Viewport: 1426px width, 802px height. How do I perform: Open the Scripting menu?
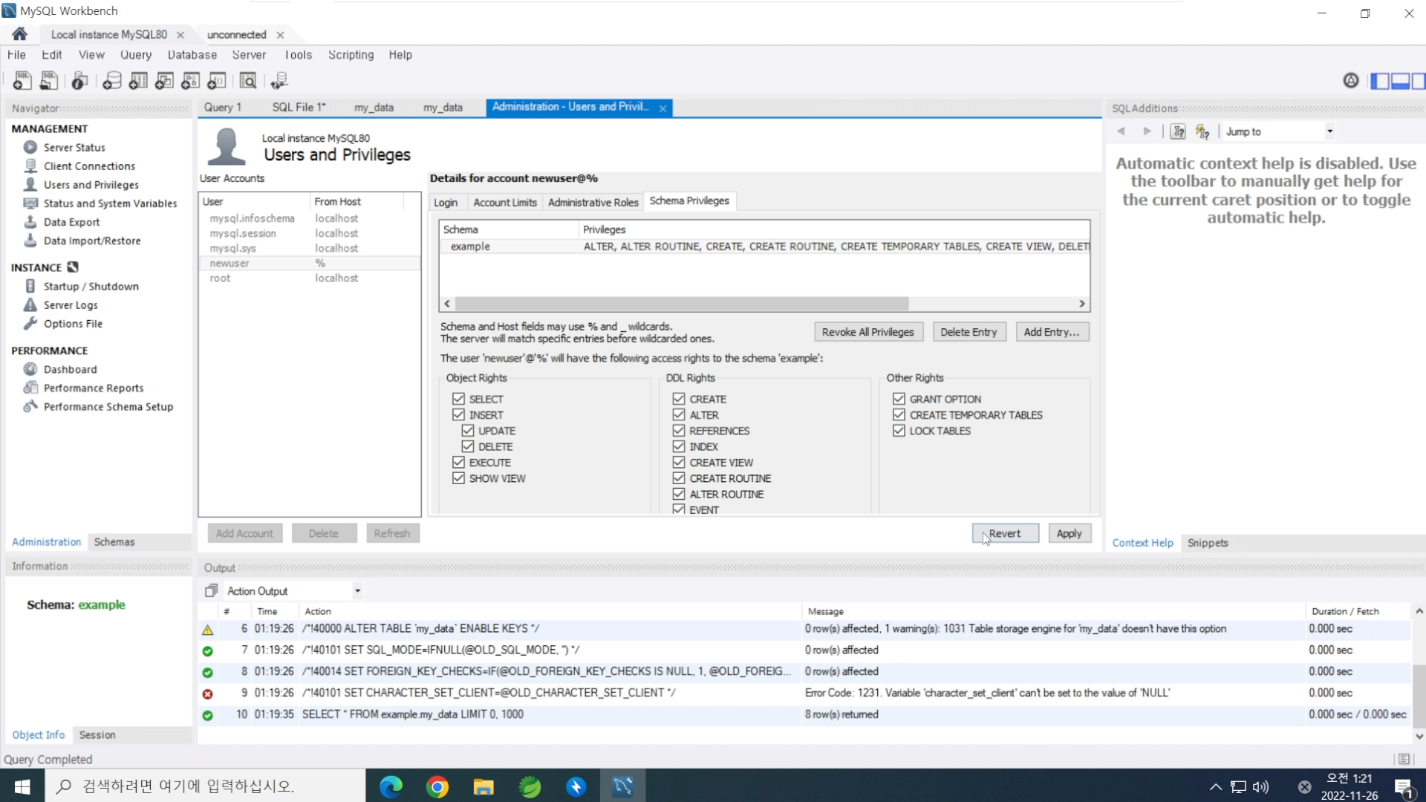tap(351, 55)
